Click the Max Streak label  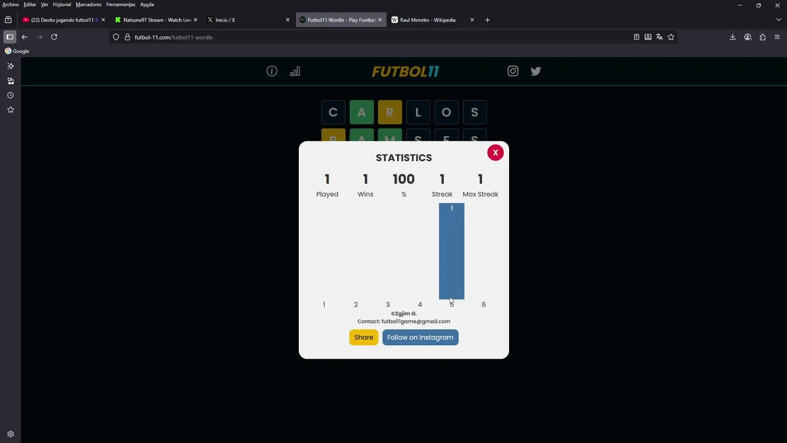click(480, 194)
